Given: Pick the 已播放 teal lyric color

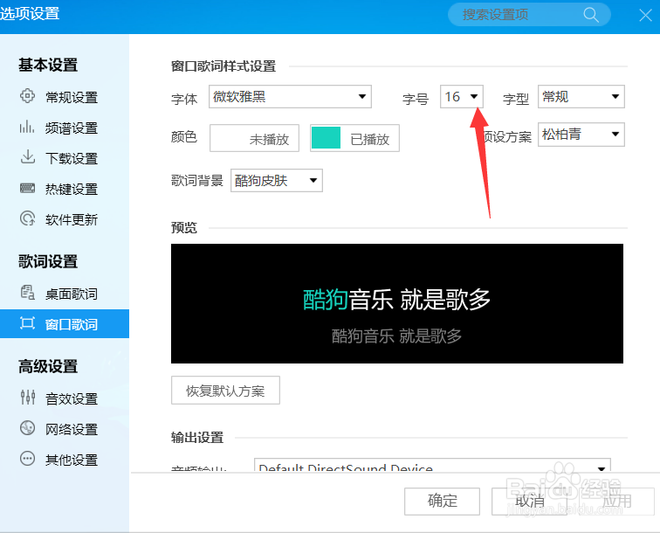Looking at the screenshot, I should [354, 138].
